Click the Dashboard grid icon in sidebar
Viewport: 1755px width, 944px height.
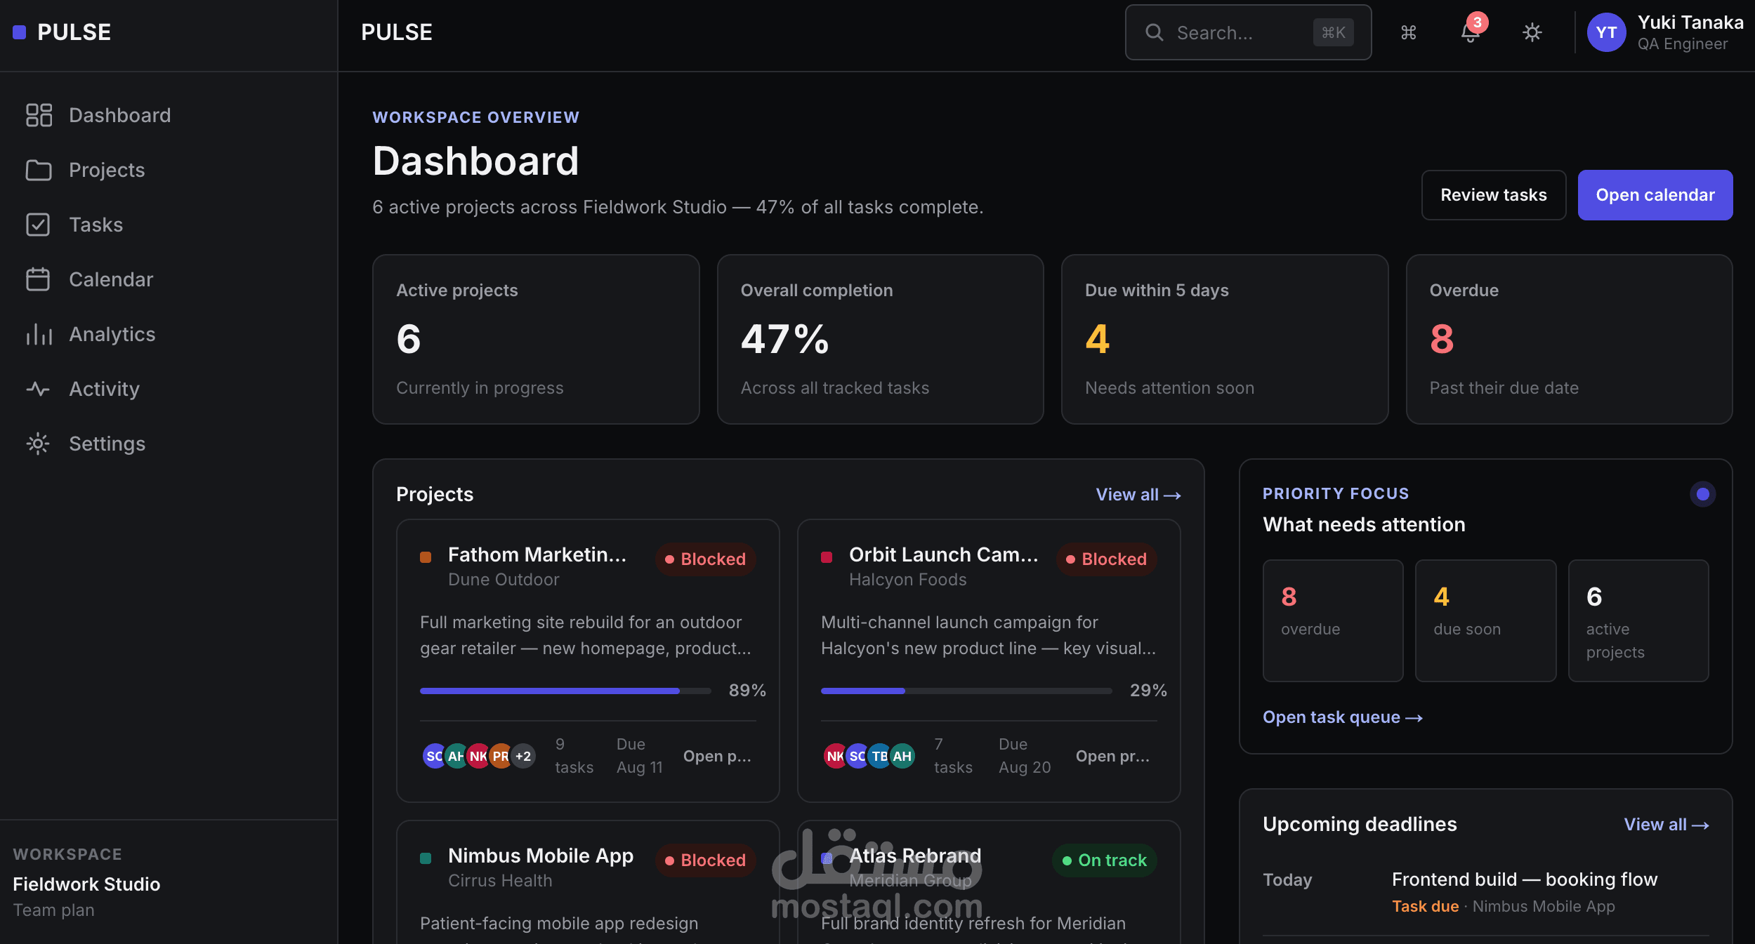(39, 115)
